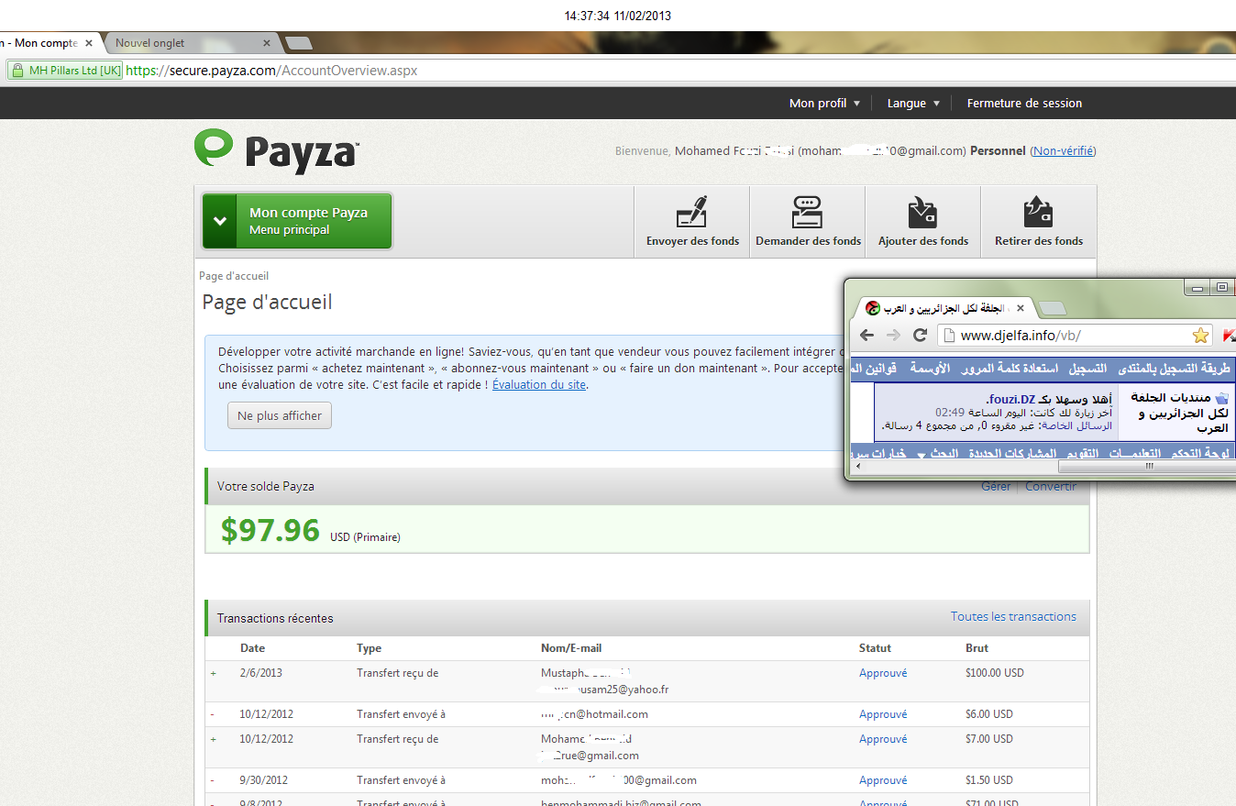1236x806 pixels.
Task: Switch to the Nouvel onglet tab
Action: (191, 43)
